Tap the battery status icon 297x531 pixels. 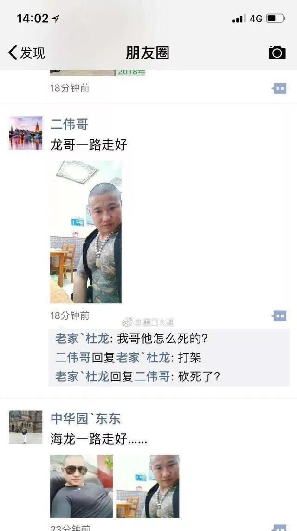pos(276,18)
